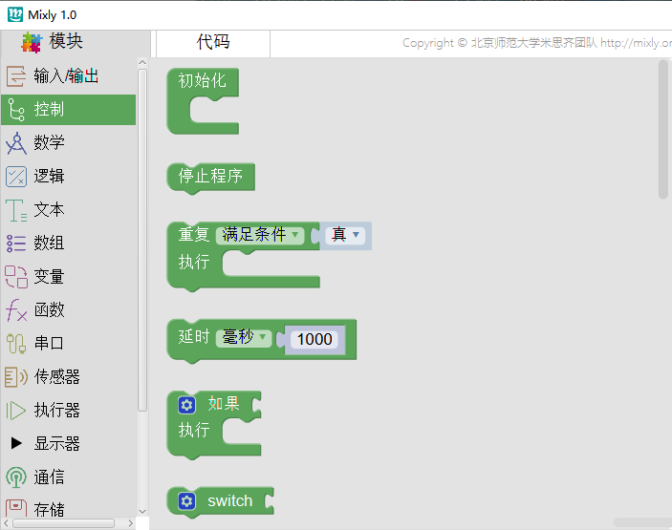Screen dimensions: 672x530
Task: Select the 函数 category label
Action: pyautogui.click(x=50, y=310)
